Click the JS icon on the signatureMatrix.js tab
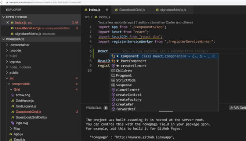 tap(157, 10)
